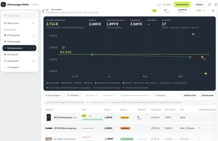Click the v1.26.1 version label

pos(35,5)
